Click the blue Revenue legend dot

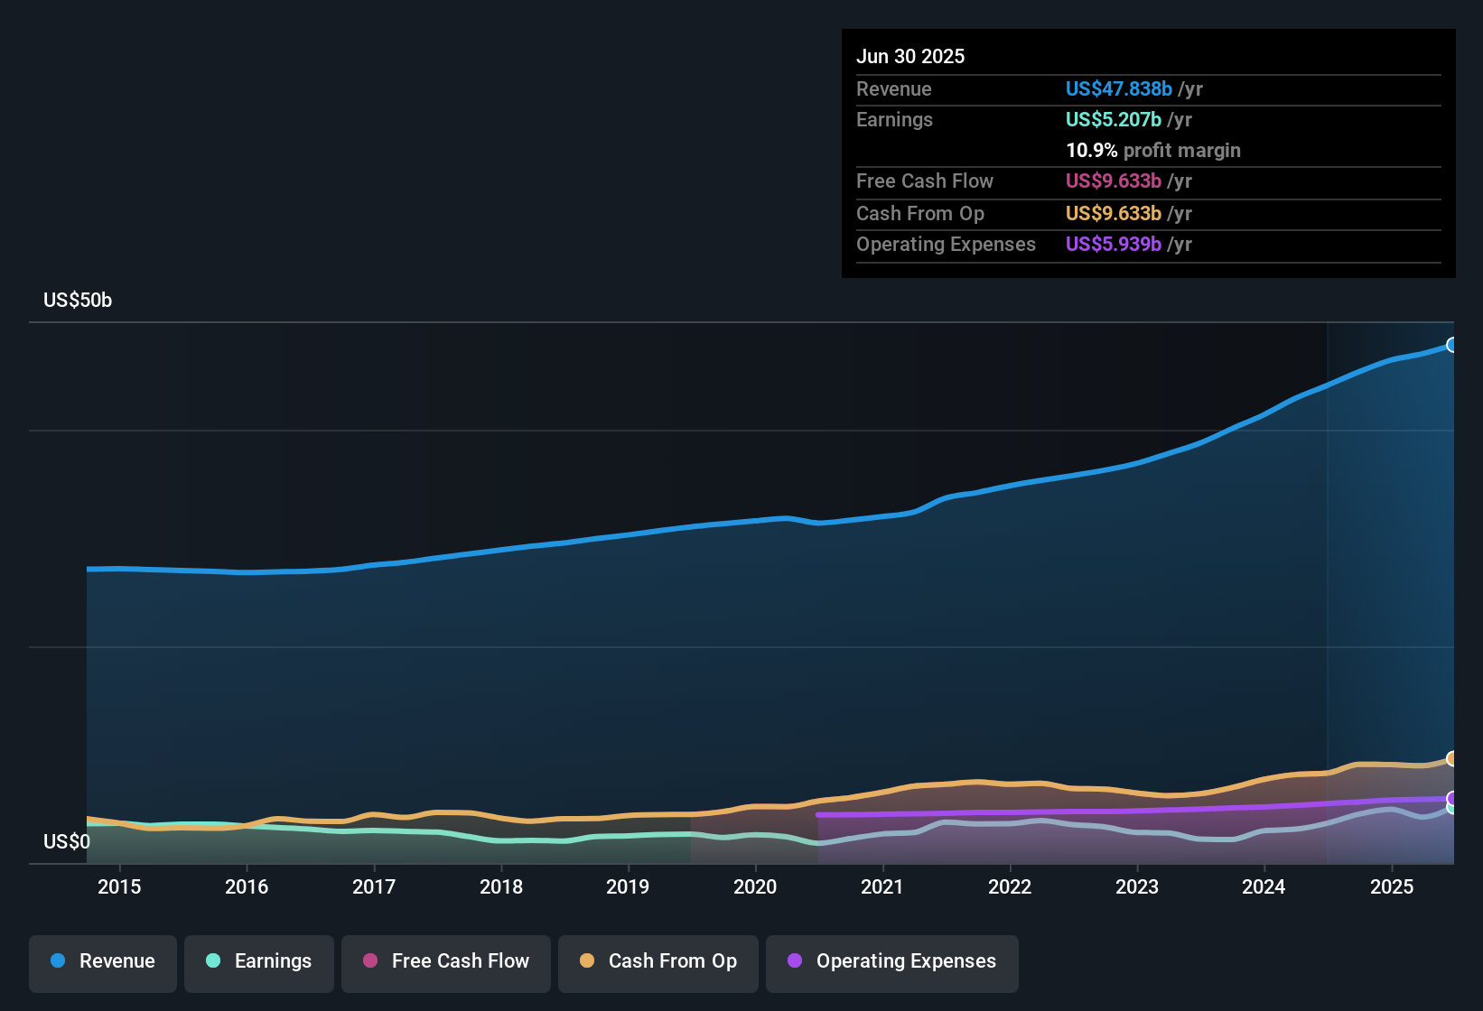pos(58,961)
